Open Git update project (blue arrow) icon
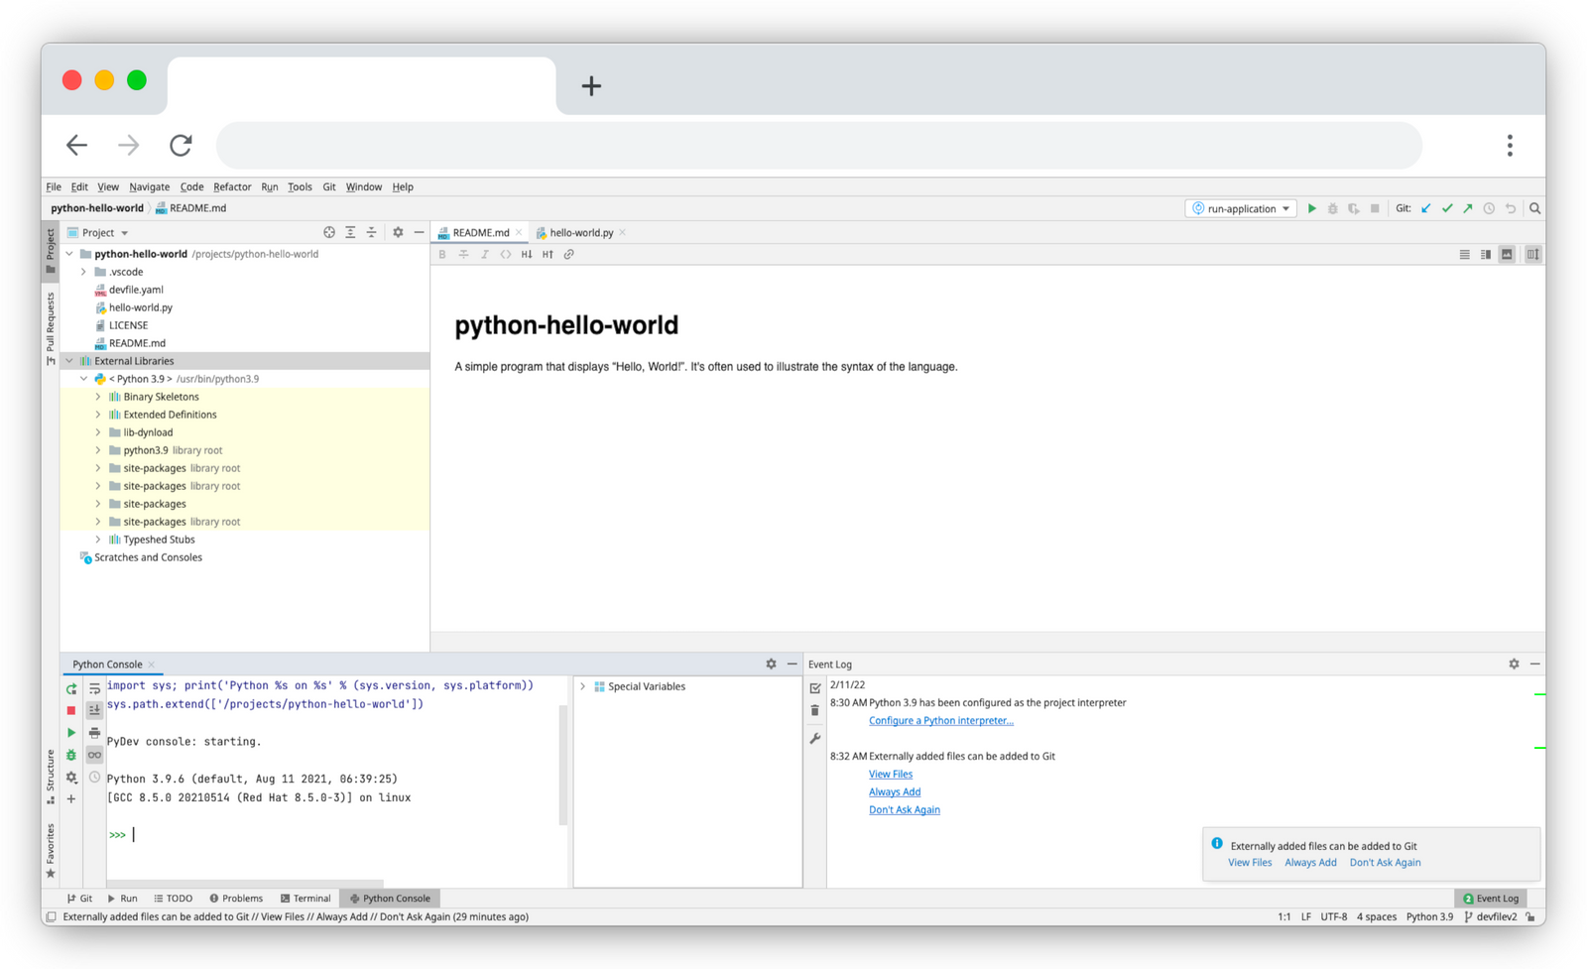 click(1425, 208)
